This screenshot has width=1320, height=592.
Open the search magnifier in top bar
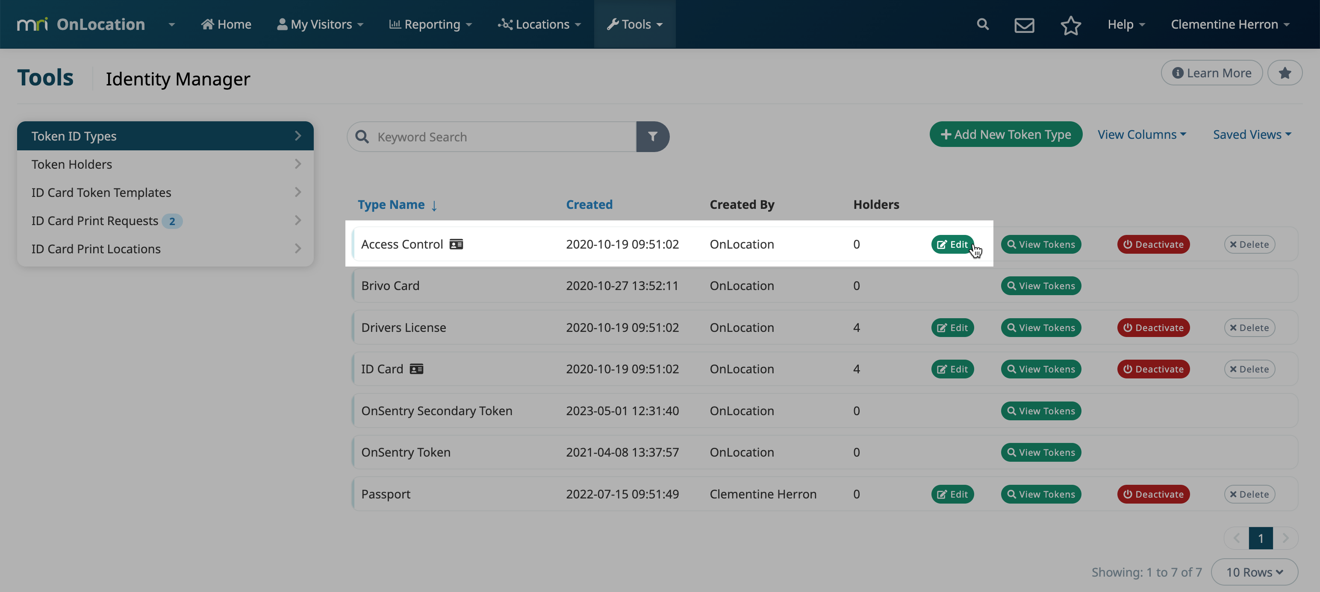tap(982, 24)
